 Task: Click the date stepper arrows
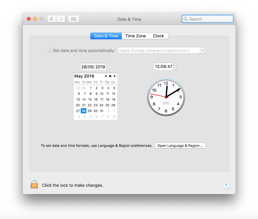tap(109, 66)
